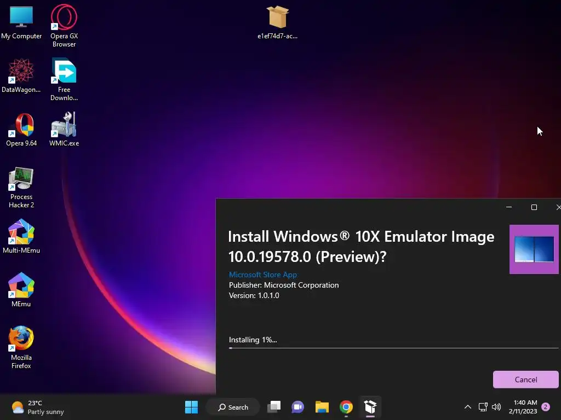Viewport: 561px width, 420px height.
Task: Select the Opera 9.64 desktop icon
Action: tap(21, 129)
